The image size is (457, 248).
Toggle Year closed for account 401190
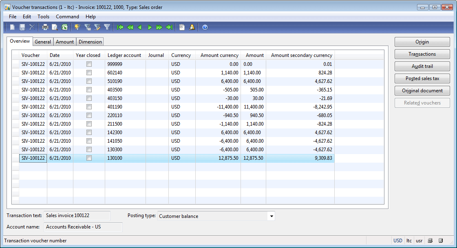89,107
